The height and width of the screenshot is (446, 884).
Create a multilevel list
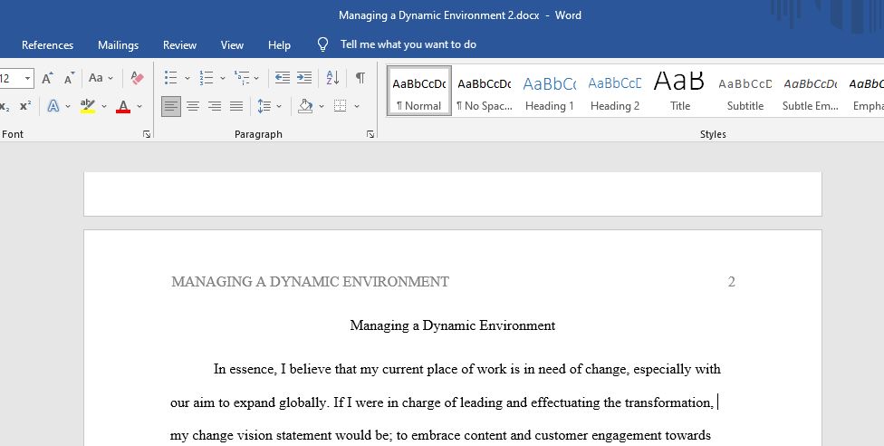coord(242,78)
